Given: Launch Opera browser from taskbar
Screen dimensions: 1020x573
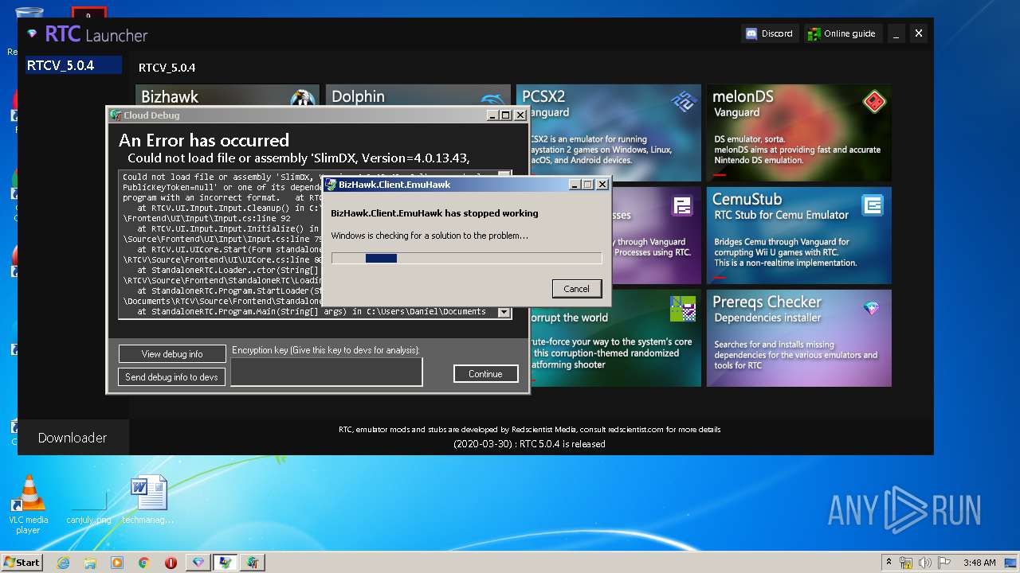Looking at the screenshot, I should (x=171, y=562).
